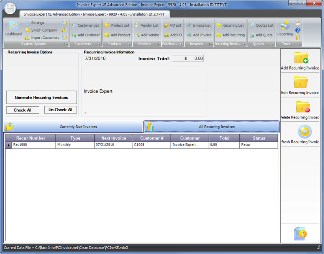The height and width of the screenshot is (254, 324).
Task: Sort by Total column header
Action: (224, 138)
